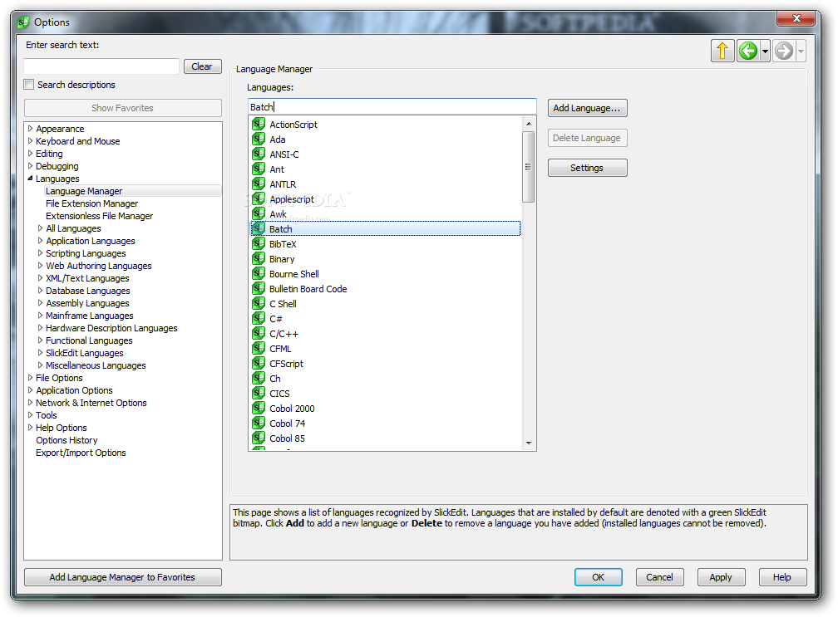Collapse the Languages tree node
The width and height of the screenshot is (838, 617).
pos(31,179)
